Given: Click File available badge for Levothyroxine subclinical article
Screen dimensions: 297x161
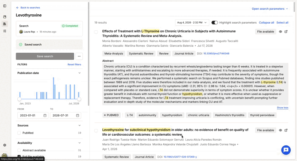Looking at the screenshot, I should (x=265, y=130).
